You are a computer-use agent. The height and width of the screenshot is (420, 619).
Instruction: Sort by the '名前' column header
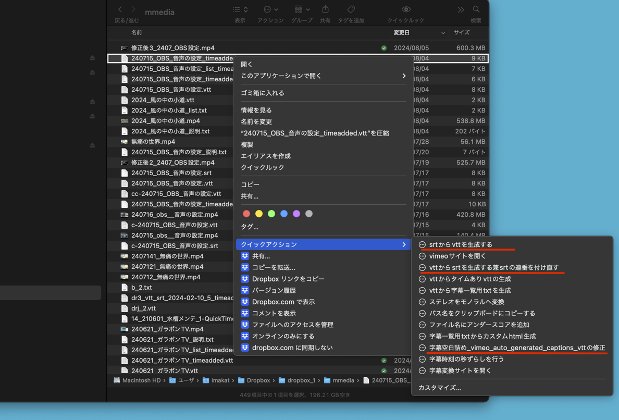(x=137, y=32)
